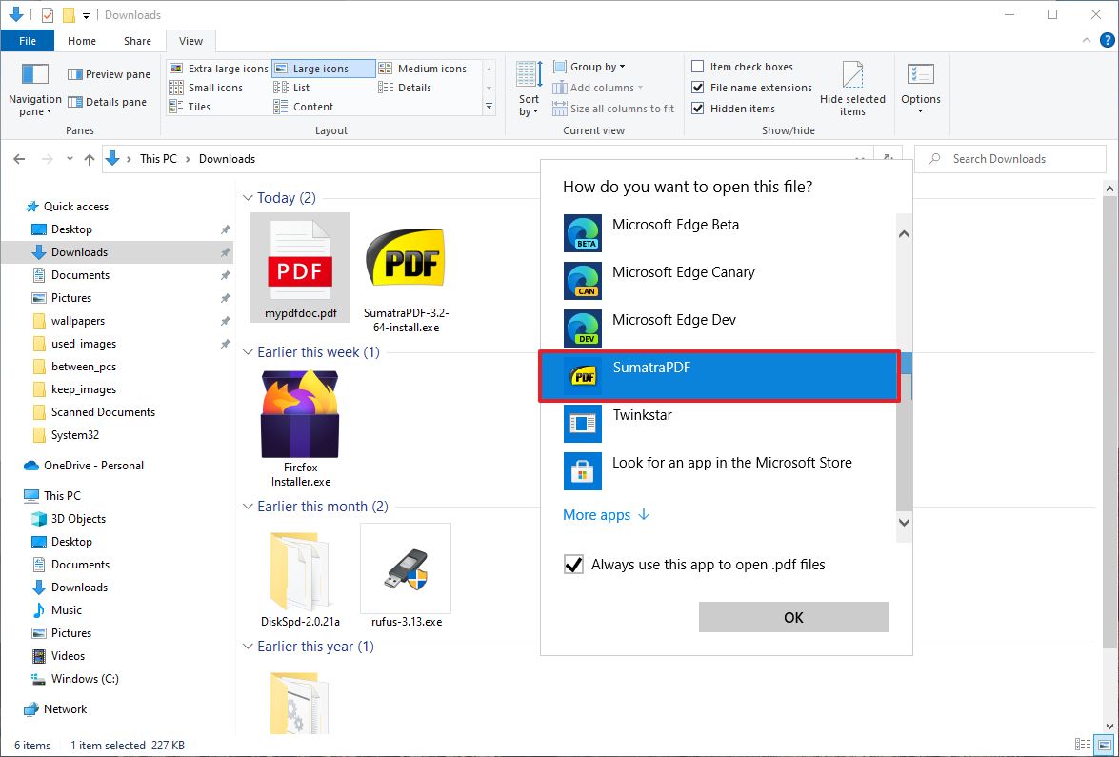The height and width of the screenshot is (757, 1119).
Task: Switch to Details layout
Action: pos(405,88)
